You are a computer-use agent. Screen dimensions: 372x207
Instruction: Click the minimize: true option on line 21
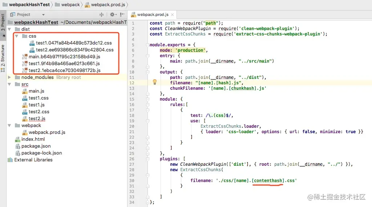pyautogui.click(x=337, y=132)
